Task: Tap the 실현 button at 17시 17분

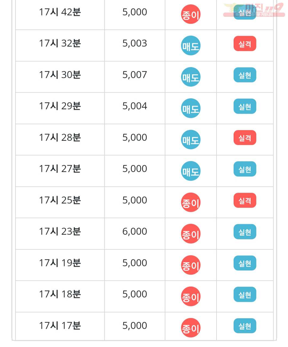Action: tap(245, 326)
